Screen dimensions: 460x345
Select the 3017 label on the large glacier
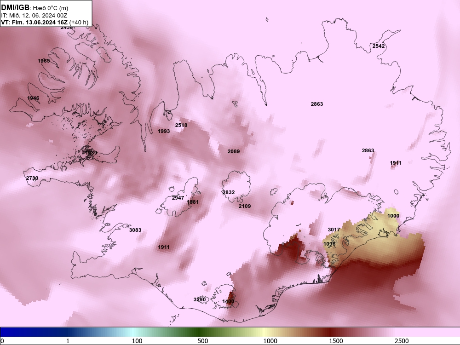click(334, 230)
